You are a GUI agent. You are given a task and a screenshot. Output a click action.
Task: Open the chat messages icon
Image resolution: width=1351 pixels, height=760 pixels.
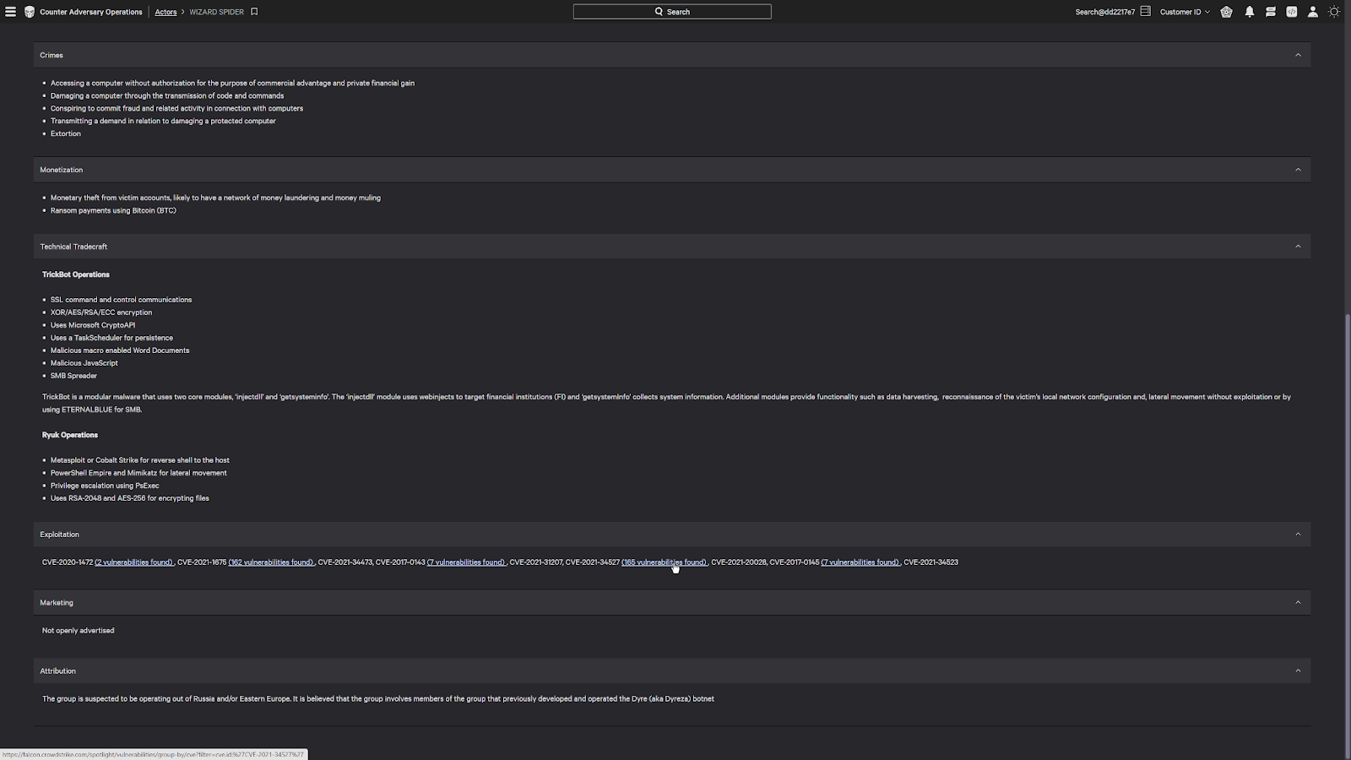click(1271, 12)
